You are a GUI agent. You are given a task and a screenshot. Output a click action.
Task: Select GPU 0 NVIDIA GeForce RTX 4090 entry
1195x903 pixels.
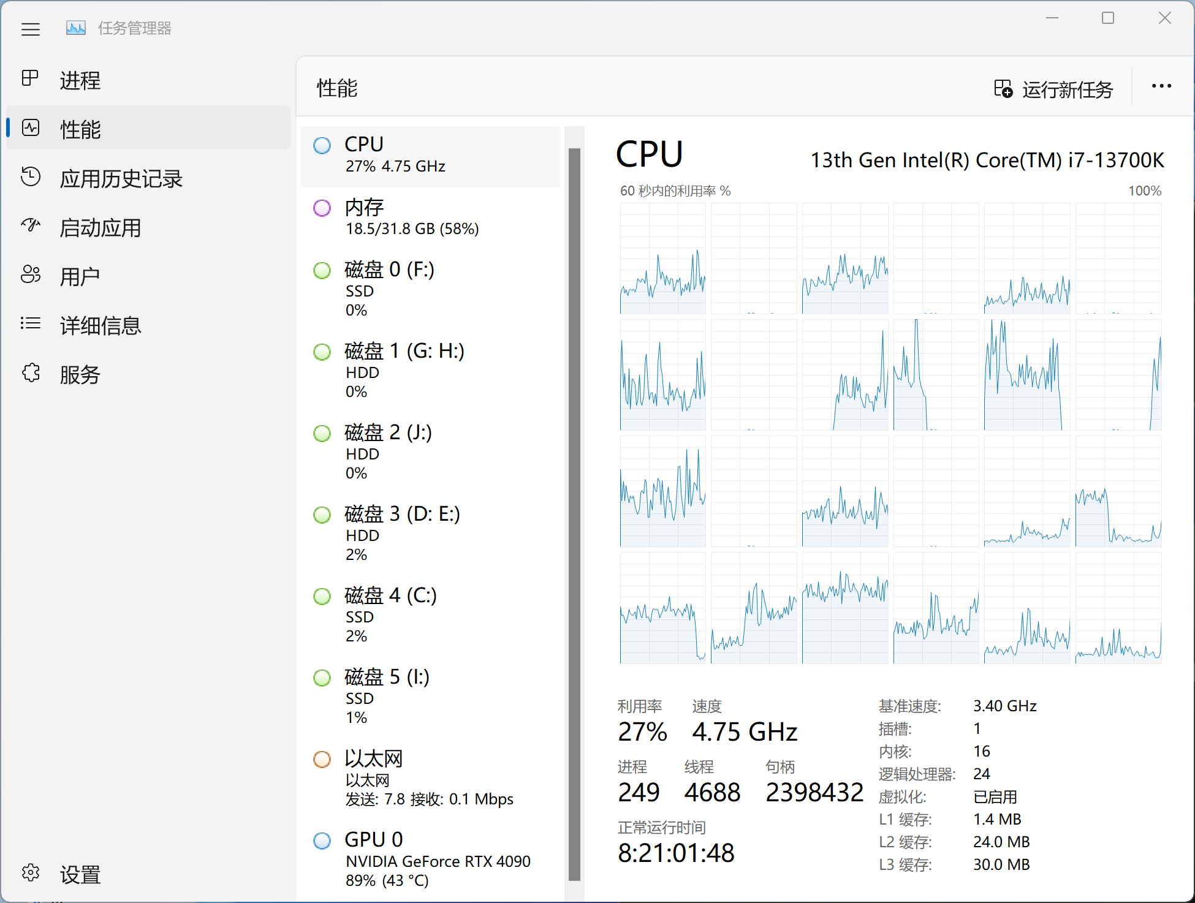430,860
